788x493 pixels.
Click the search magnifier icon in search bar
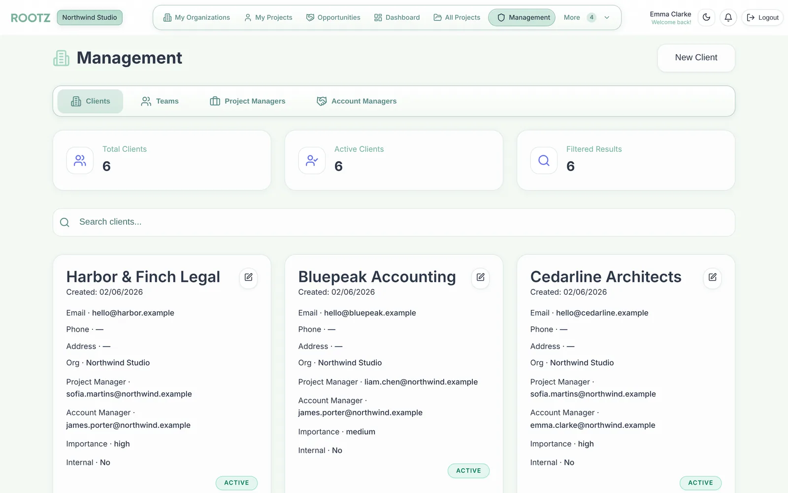point(65,222)
